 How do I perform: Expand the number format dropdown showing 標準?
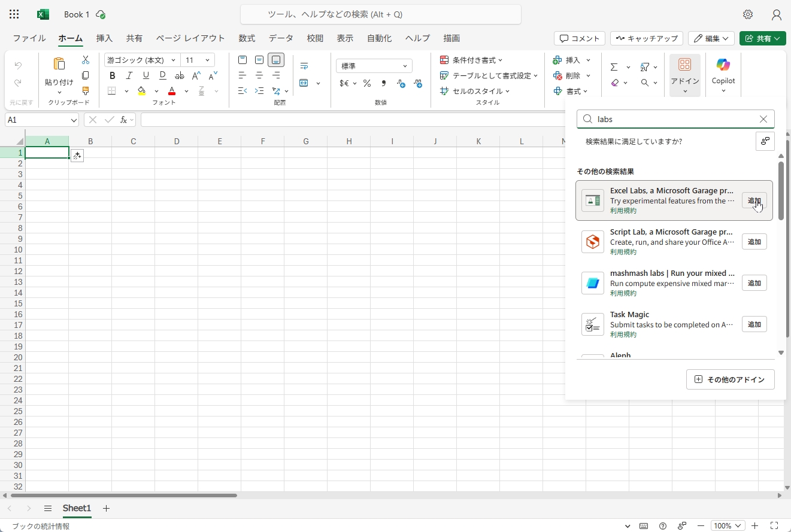point(405,66)
